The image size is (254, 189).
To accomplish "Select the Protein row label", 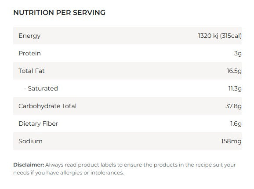I will [x=29, y=53].
